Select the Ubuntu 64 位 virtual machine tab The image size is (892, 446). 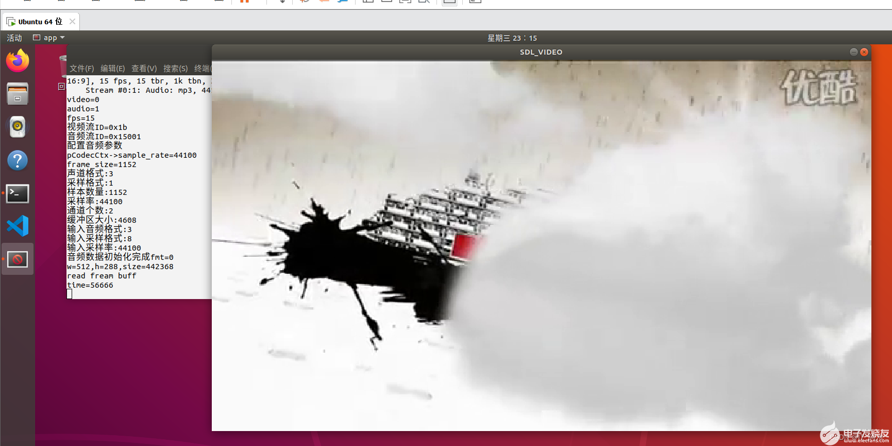[40, 22]
